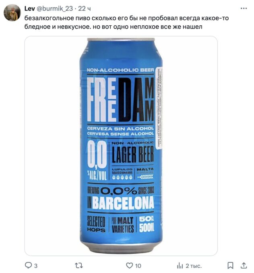Open the post timestamp 22 ч
The width and height of the screenshot is (254, 273).
[84, 8]
